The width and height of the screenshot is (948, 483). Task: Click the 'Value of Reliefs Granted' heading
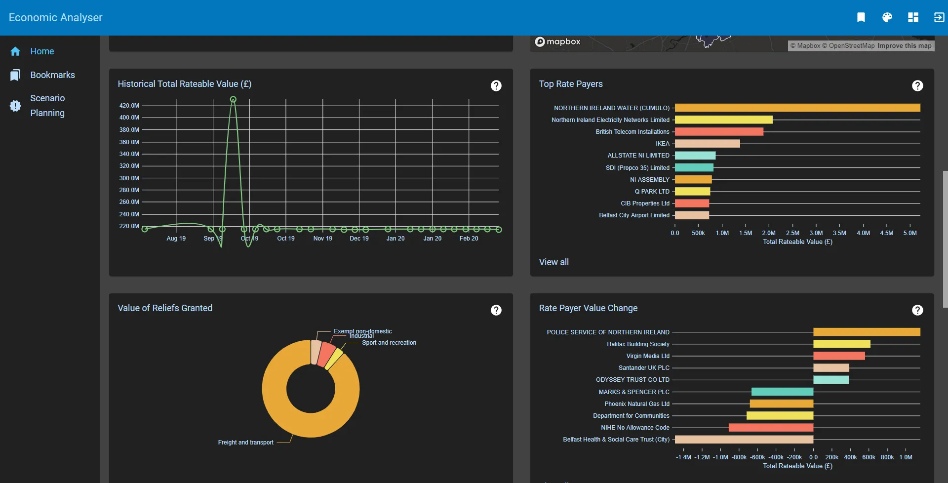point(165,308)
